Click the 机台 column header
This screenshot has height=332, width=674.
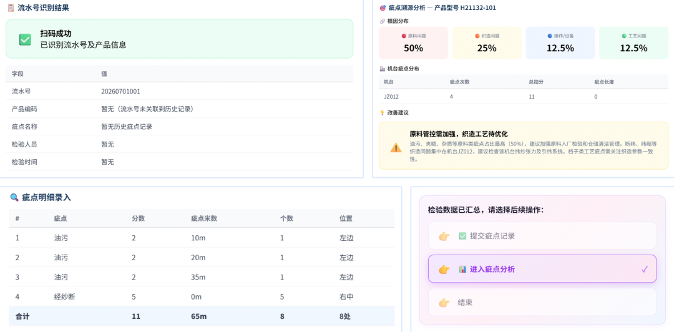click(389, 82)
